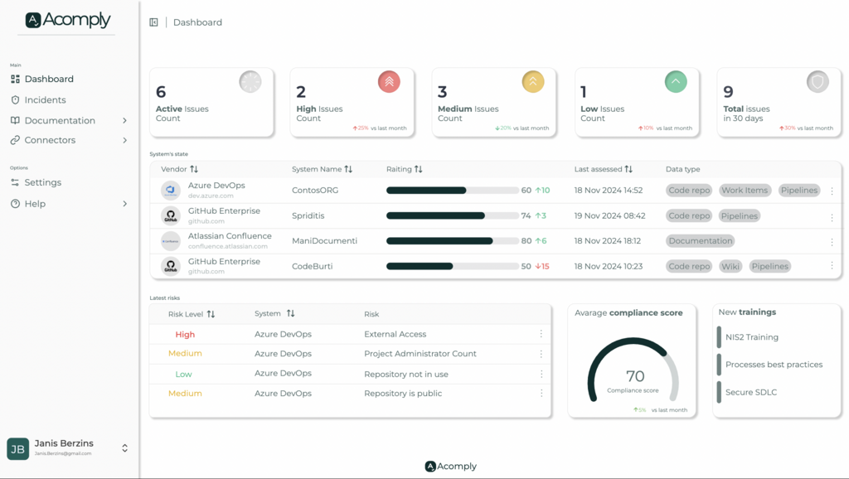Open three-dot menu for CodeBurti row
Image resolution: width=849 pixels, height=479 pixels.
point(832,266)
